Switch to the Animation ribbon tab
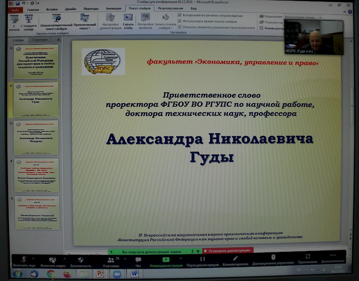 pyautogui.click(x=113, y=9)
